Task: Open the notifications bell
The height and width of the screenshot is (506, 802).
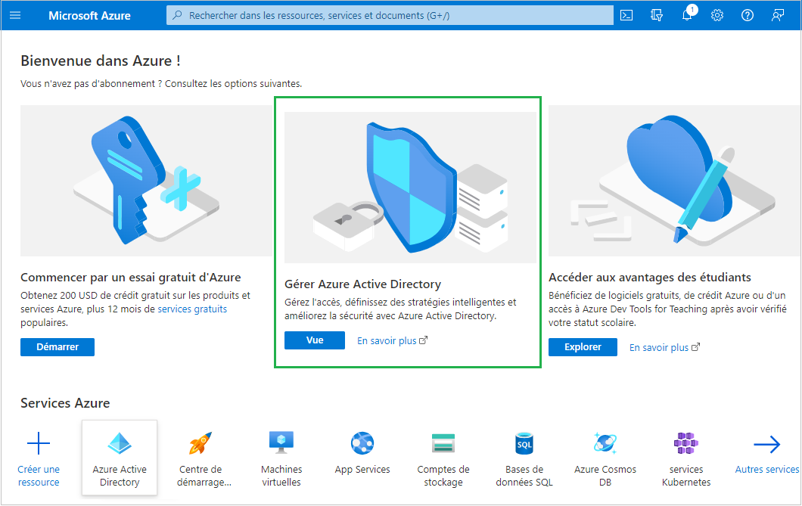Action: pos(687,16)
